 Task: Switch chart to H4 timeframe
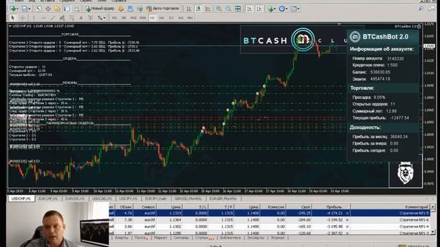pyautogui.click(x=162, y=18)
